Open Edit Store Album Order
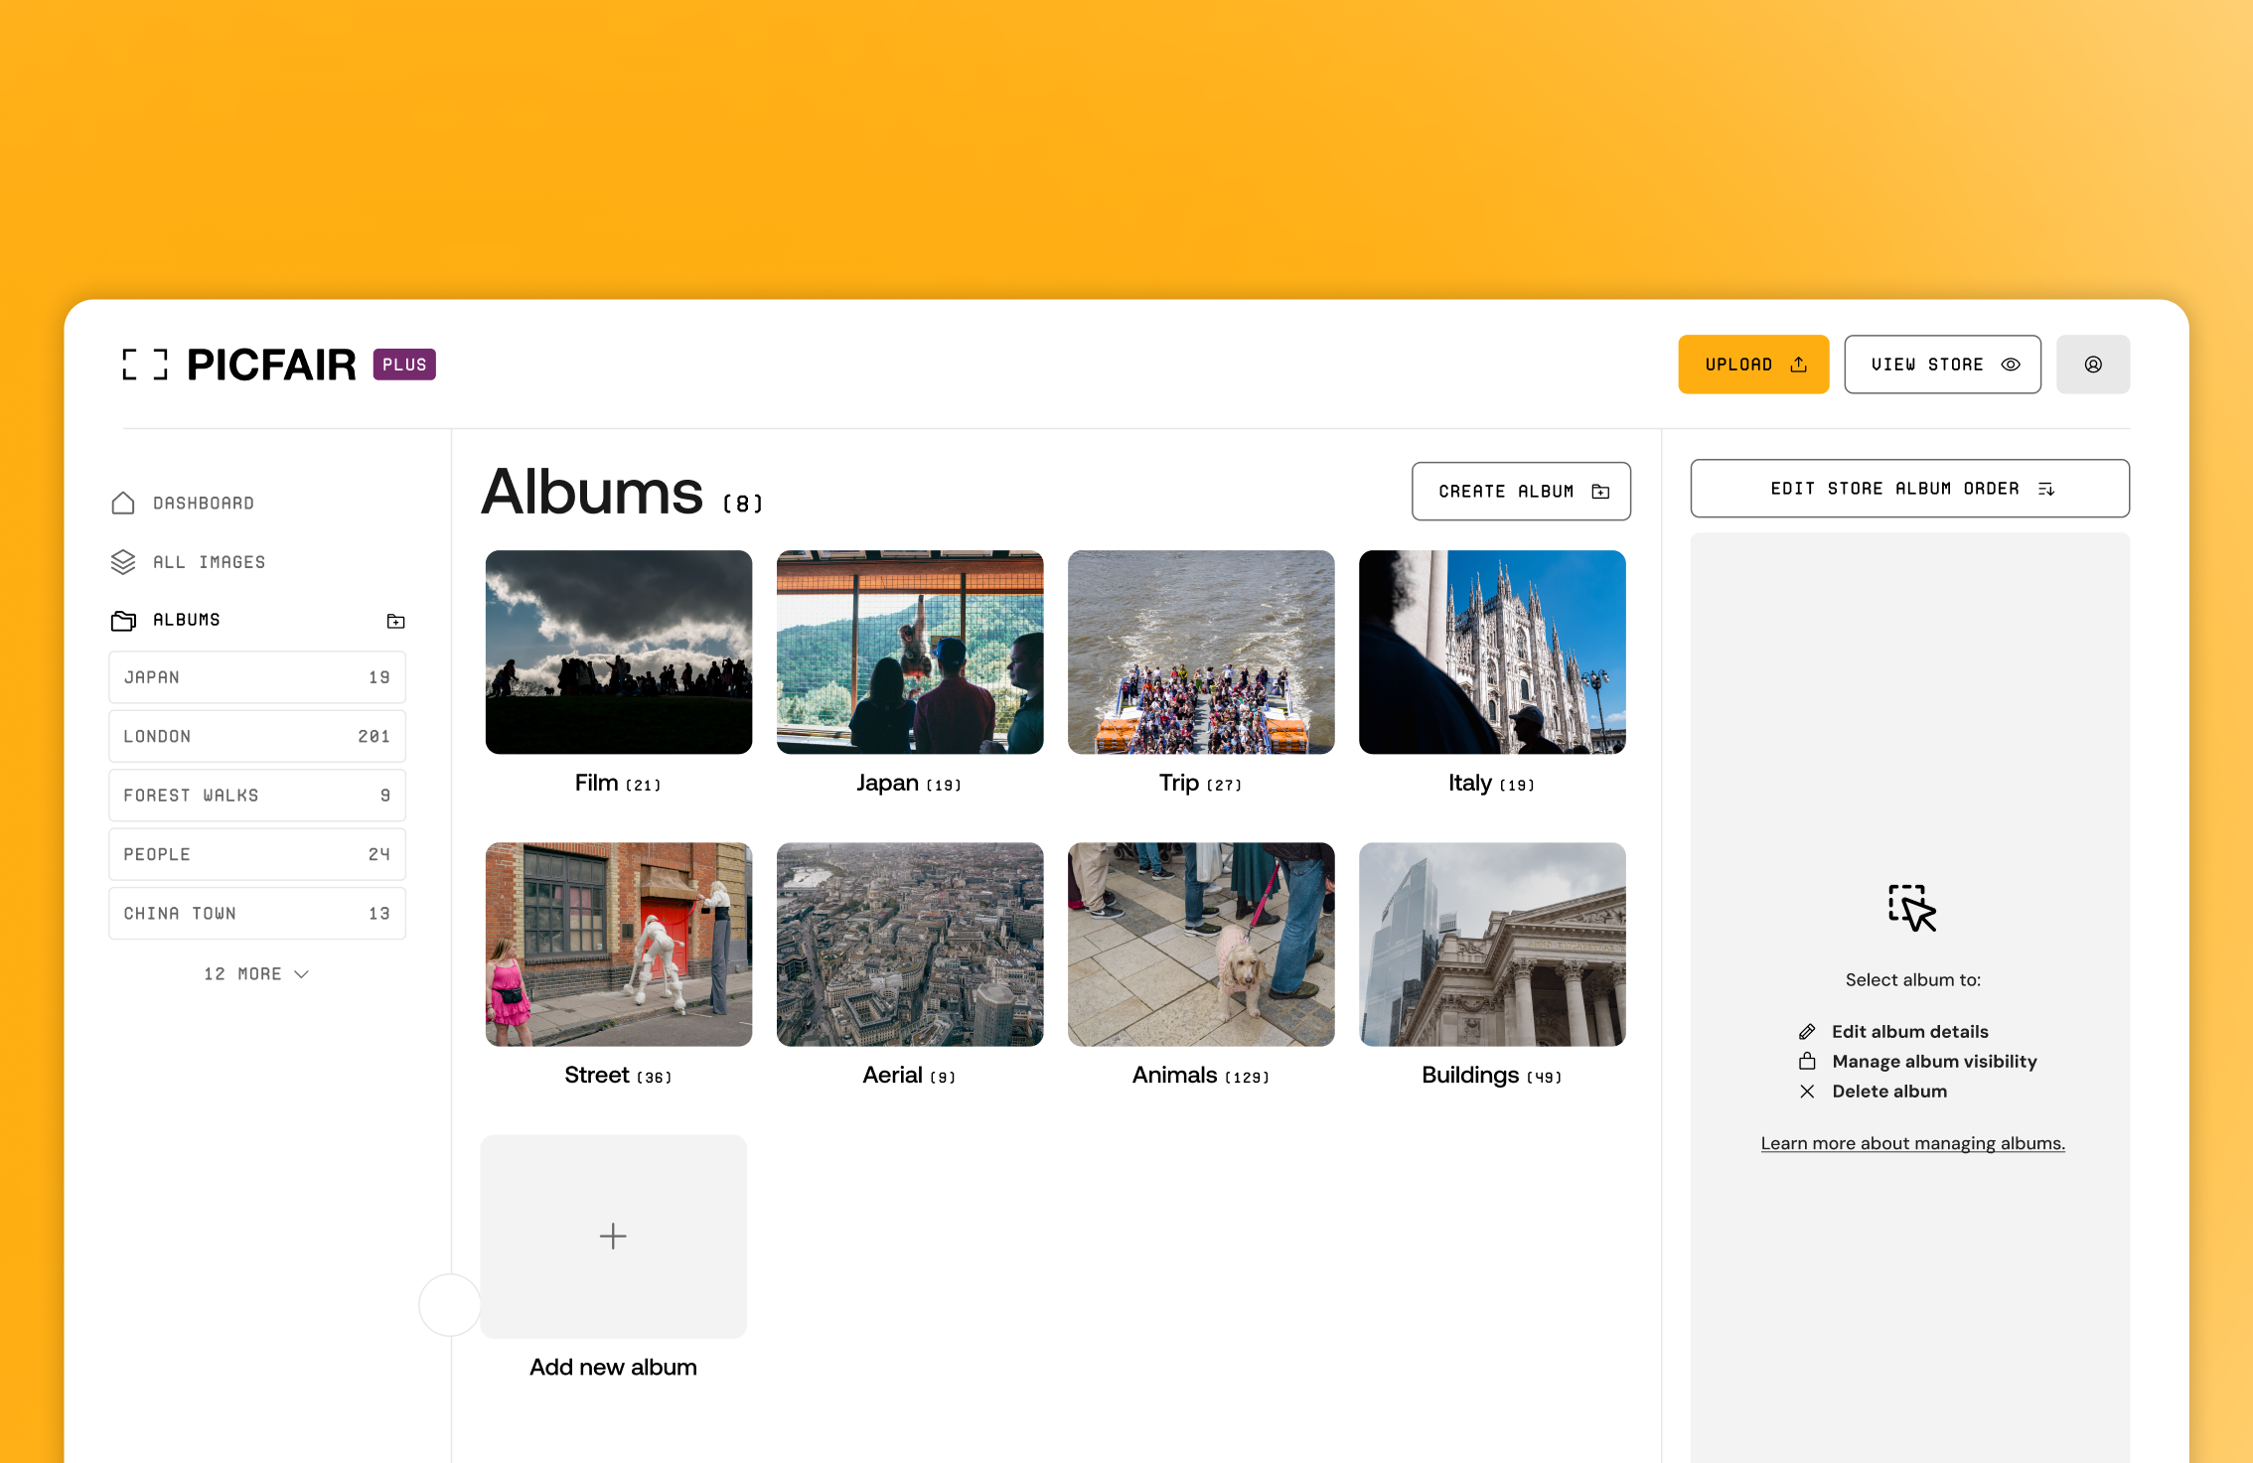Viewport: 2253px width, 1463px height. tap(1909, 489)
